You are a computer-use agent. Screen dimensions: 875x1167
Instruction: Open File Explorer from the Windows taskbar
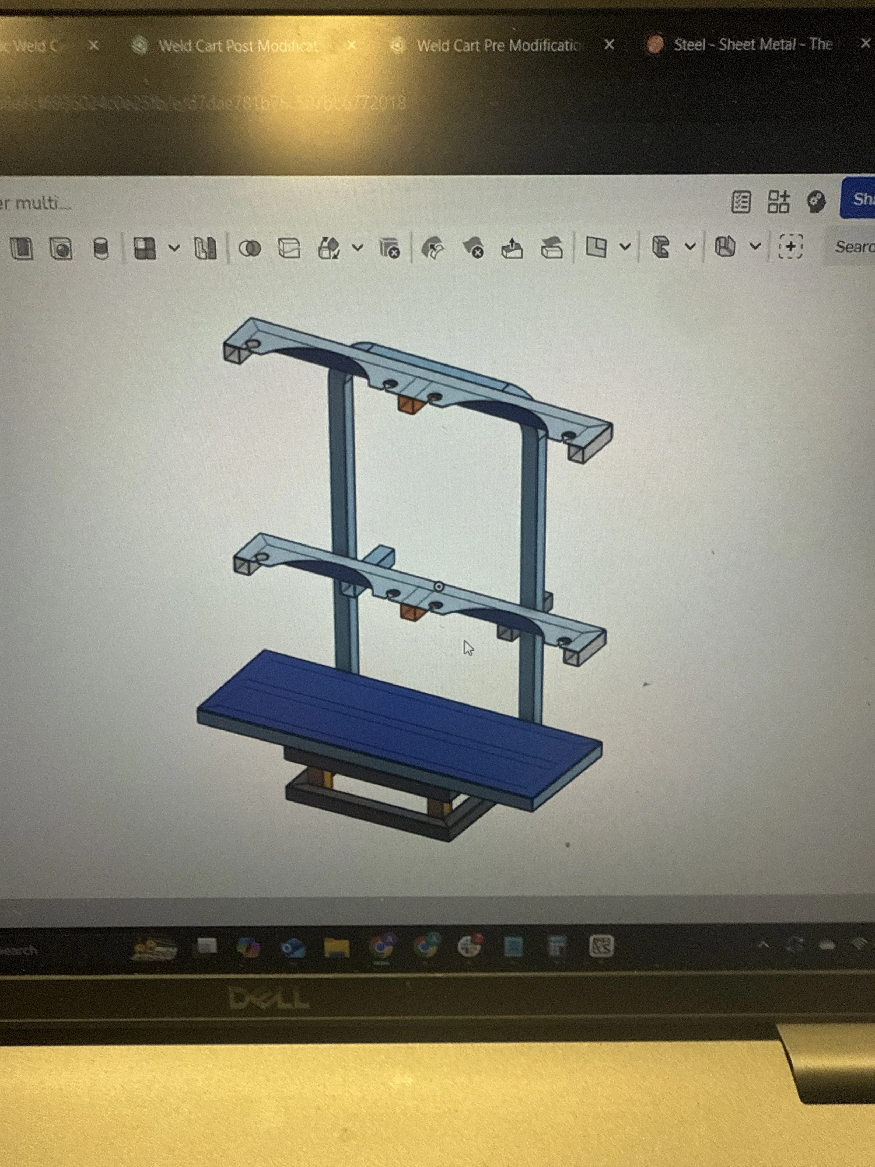tap(336, 948)
